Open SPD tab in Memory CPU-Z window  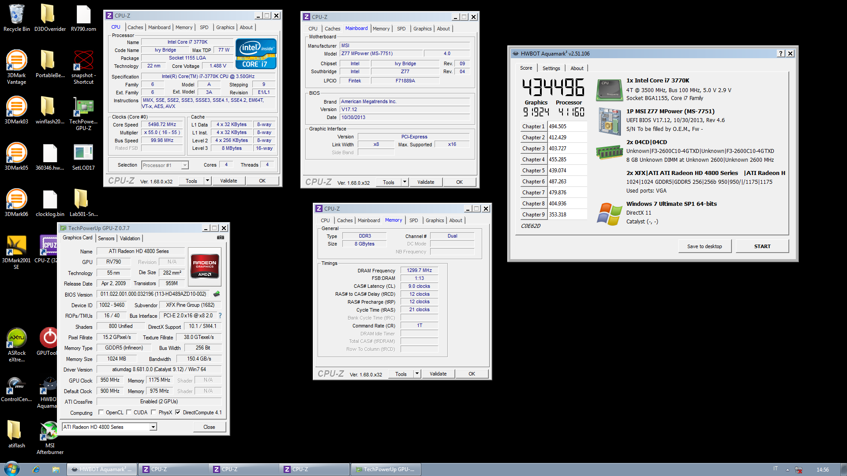tap(413, 220)
